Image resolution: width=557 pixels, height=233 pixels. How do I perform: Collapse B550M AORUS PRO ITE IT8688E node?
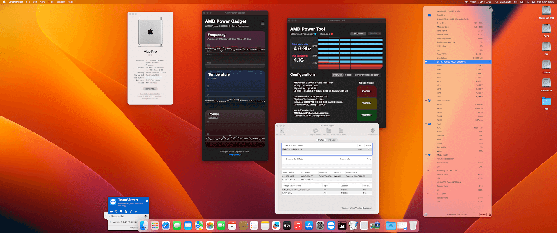pos(426,62)
